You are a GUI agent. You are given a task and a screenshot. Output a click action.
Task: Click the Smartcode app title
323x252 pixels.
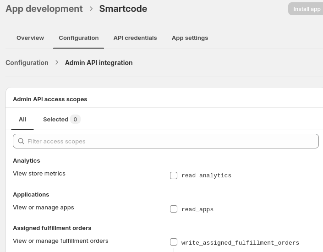(123, 9)
